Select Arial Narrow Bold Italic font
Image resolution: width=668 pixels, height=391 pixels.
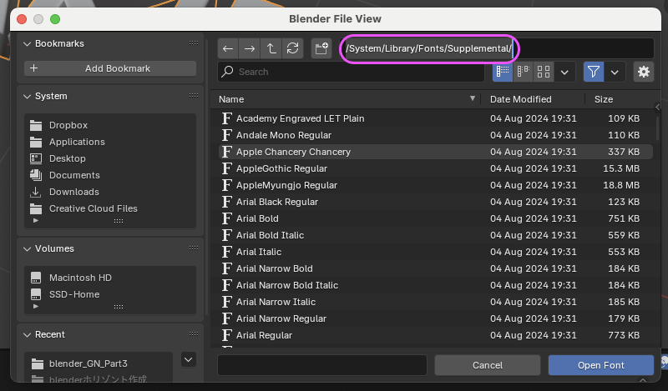pyautogui.click(x=435, y=285)
